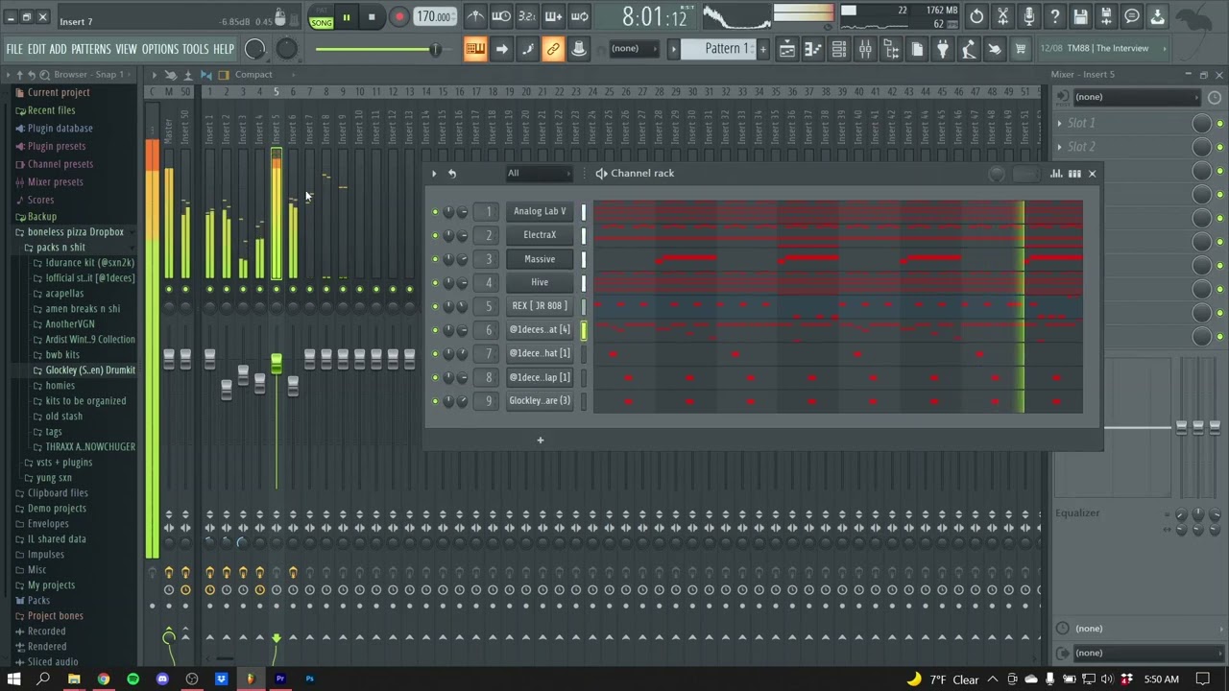This screenshot has width=1229, height=691.
Task: Pause playback with the pause button
Action: [x=346, y=17]
